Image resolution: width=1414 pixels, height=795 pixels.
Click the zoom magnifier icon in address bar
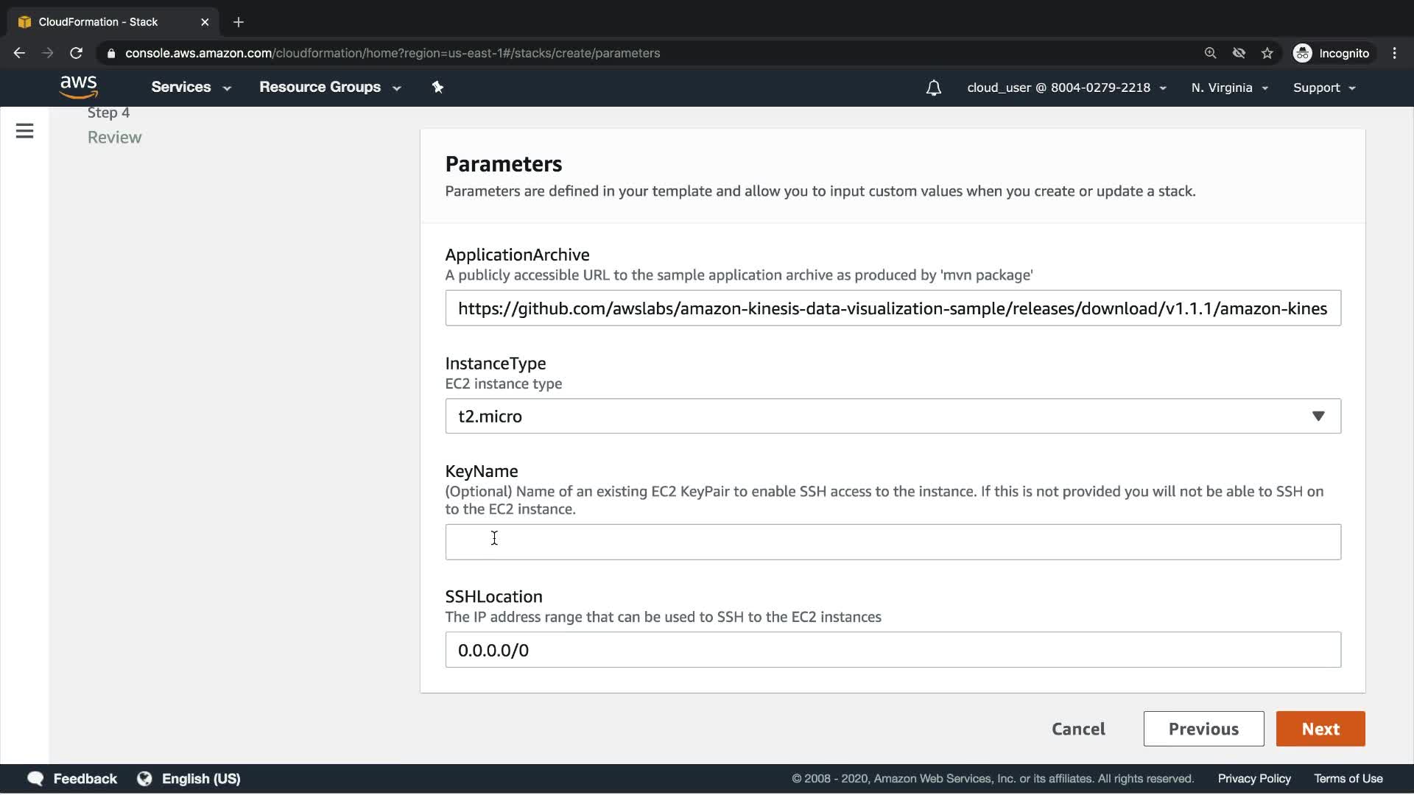coord(1210,53)
